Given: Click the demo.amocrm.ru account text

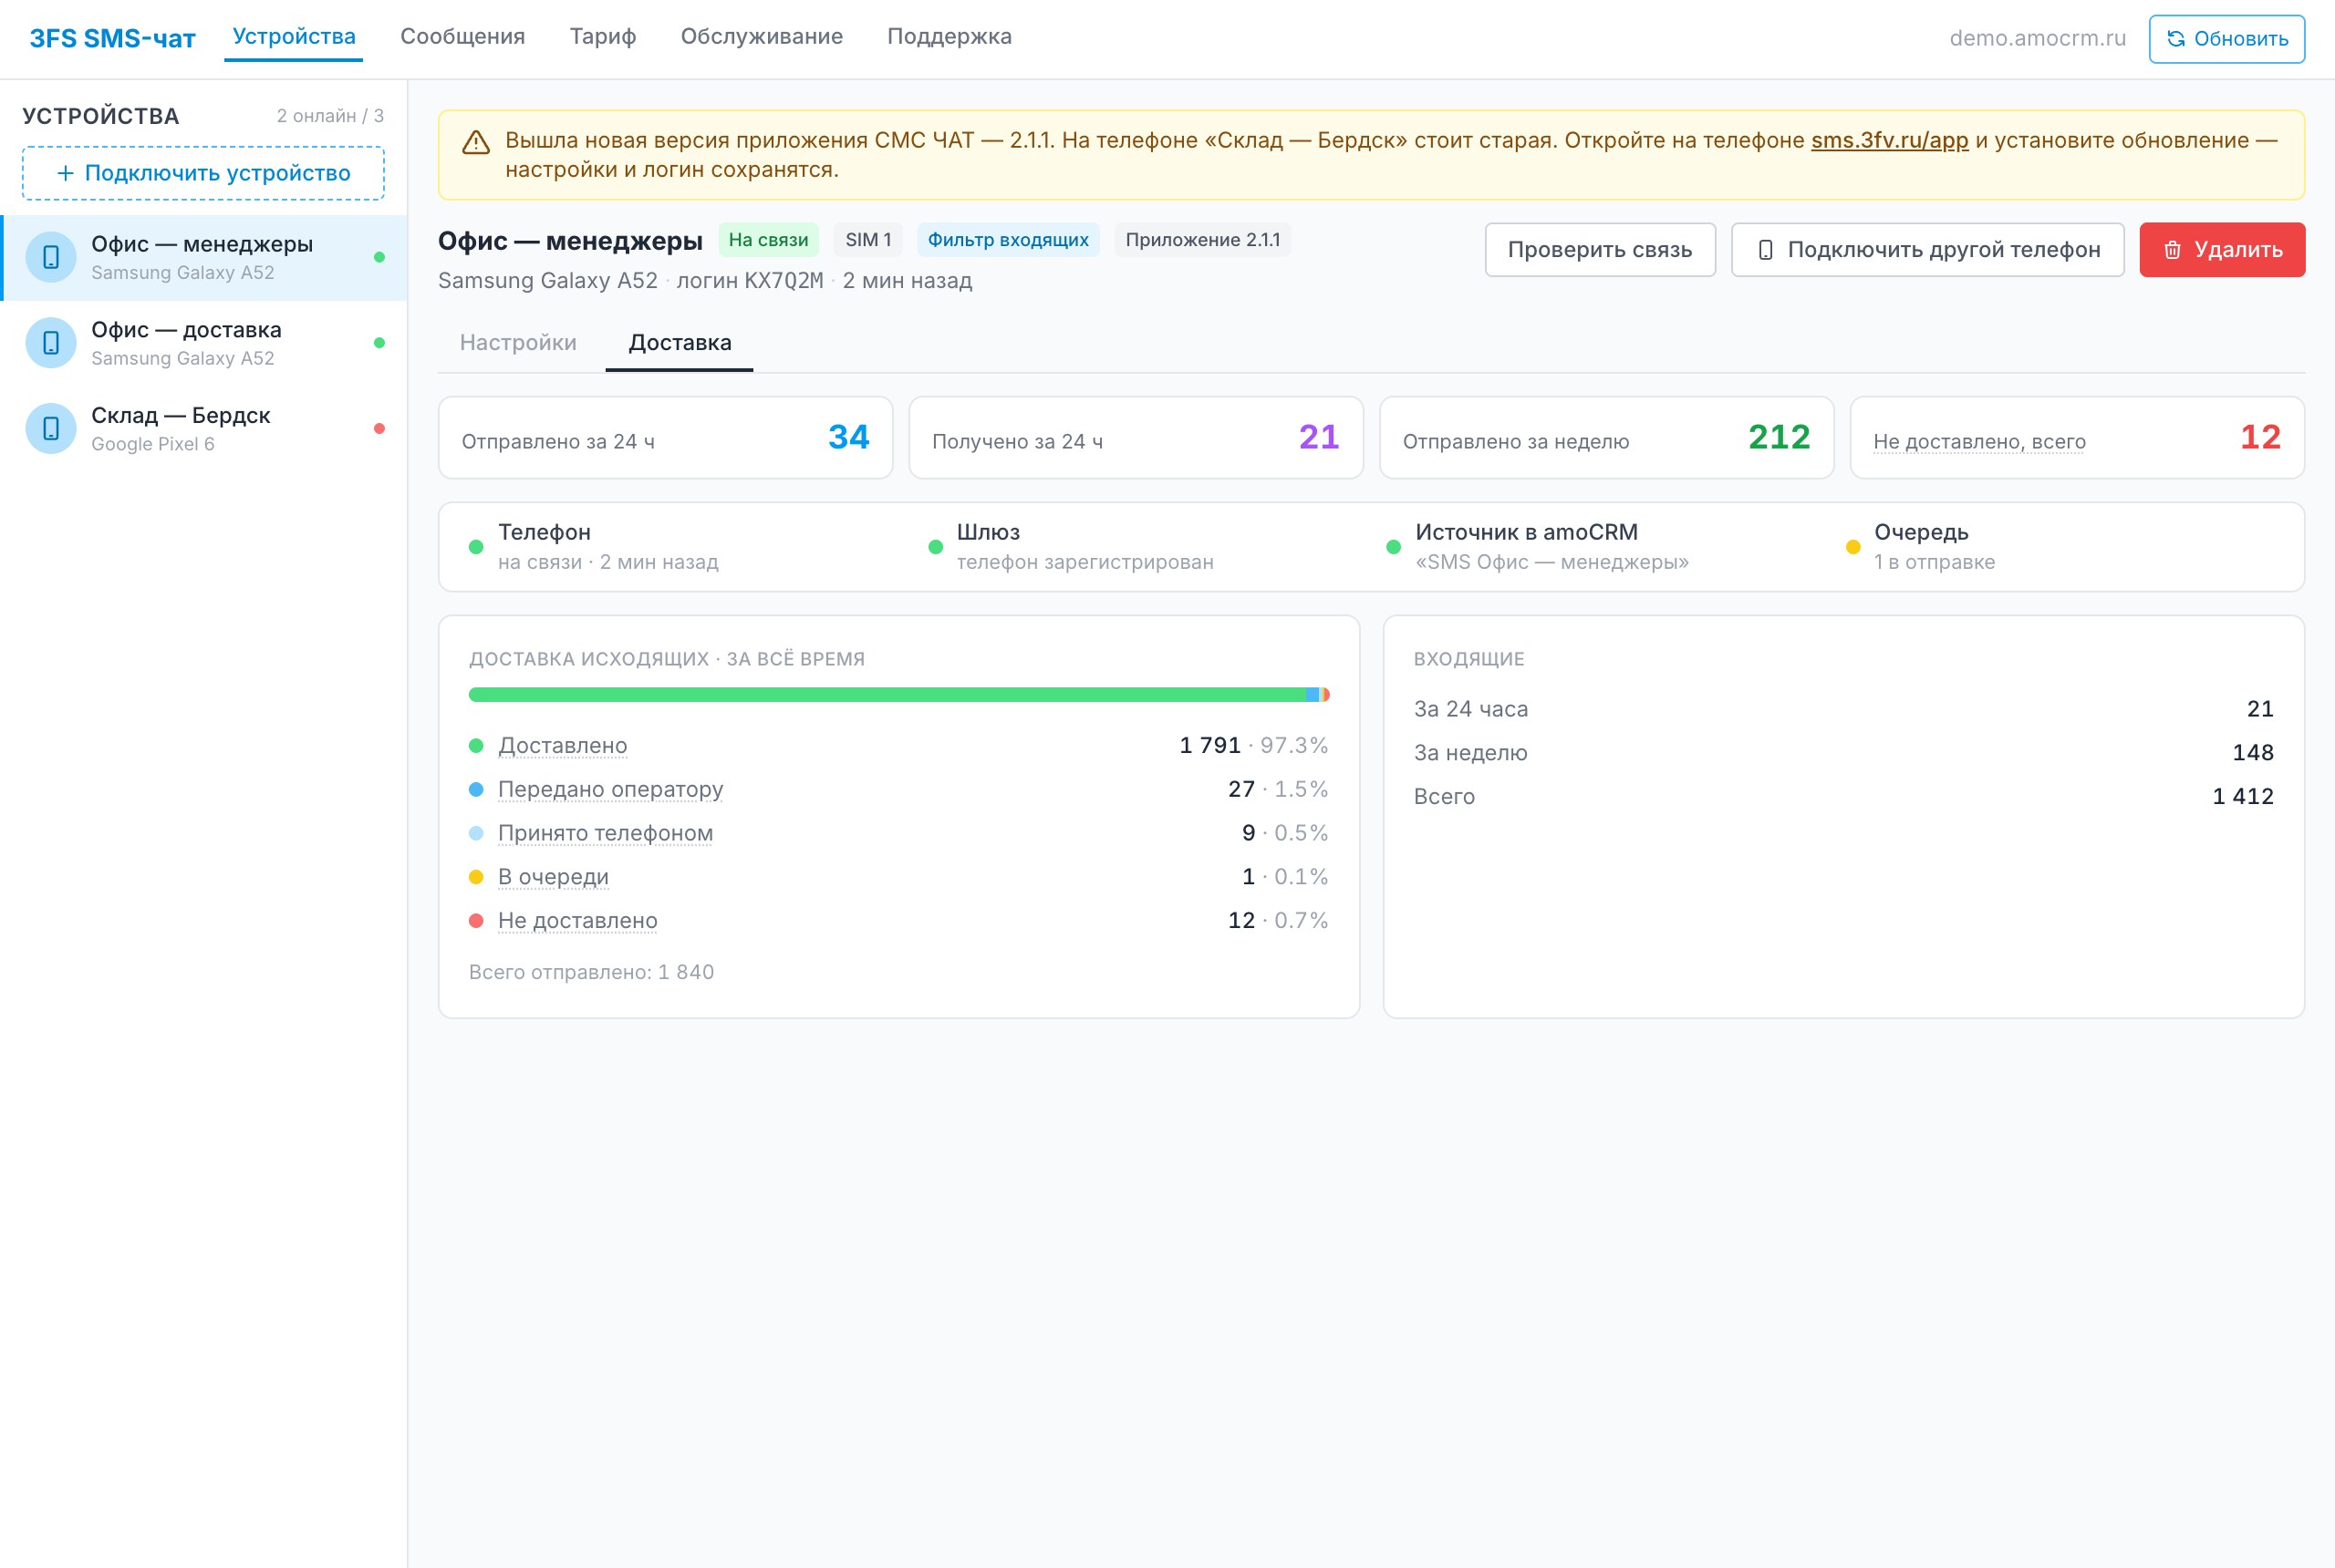Looking at the screenshot, I should click(2037, 38).
